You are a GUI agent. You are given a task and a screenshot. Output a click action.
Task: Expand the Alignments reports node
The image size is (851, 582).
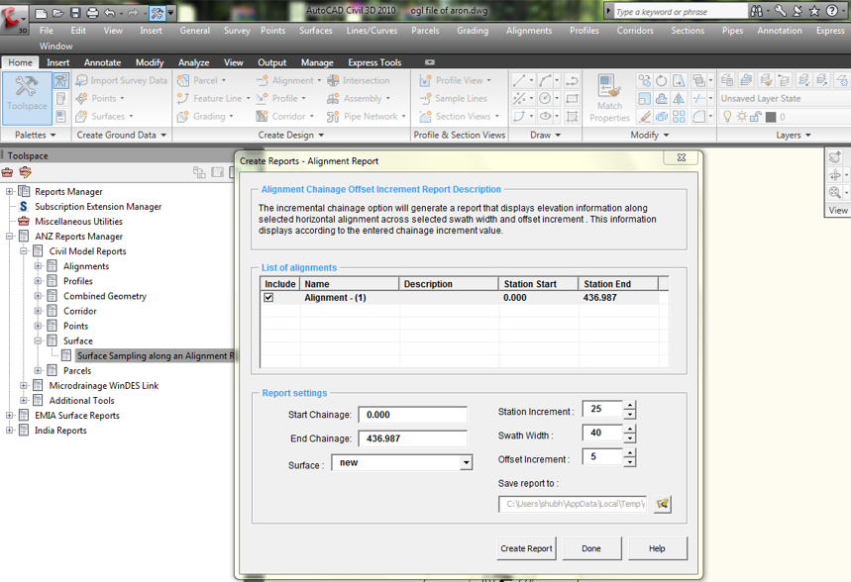pyautogui.click(x=38, y=266)
